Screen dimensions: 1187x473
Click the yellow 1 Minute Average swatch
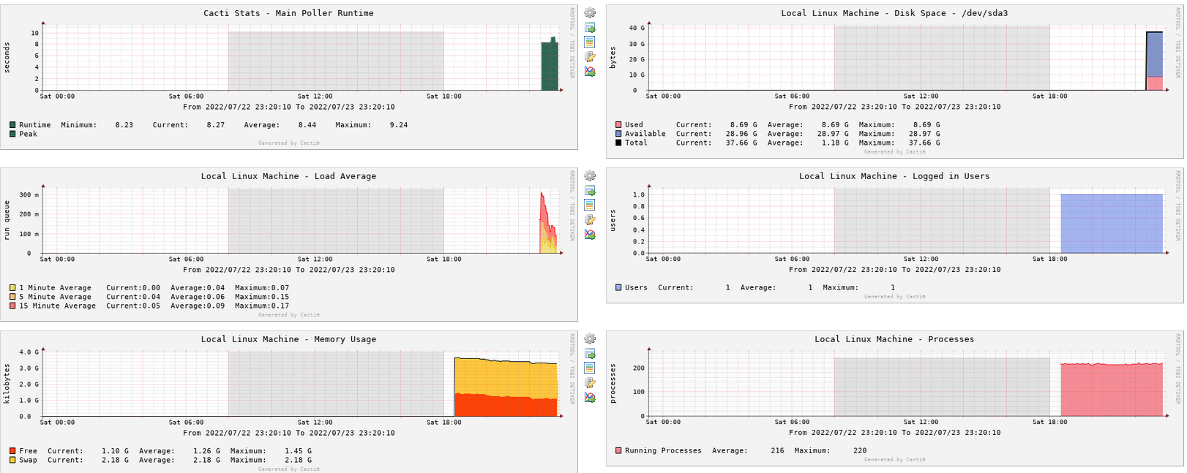(x=12, y=288)
